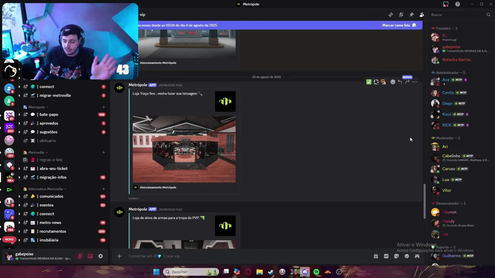Open Discord inbox icon in title bar
This screenshot has width=495, height=278.
point(446,4)
